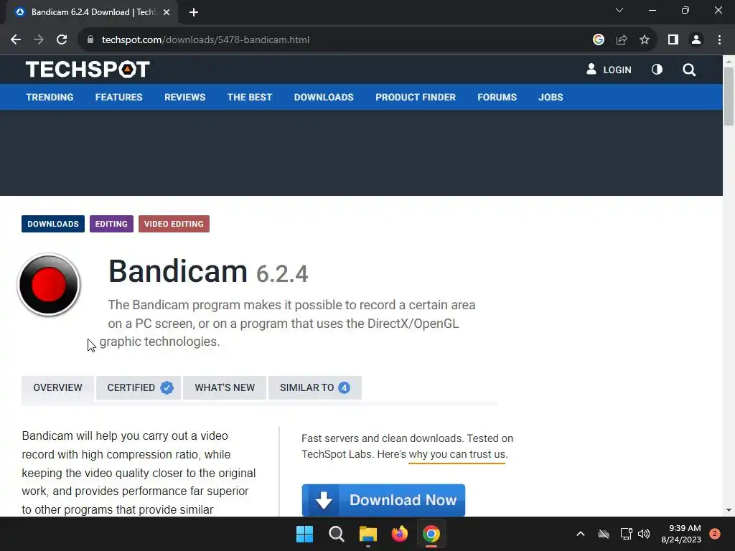Screen dimensions: 735x551
Task: Open the WHAT'S NEW tab
Action: pyautogui.click(x=225, y=388)
